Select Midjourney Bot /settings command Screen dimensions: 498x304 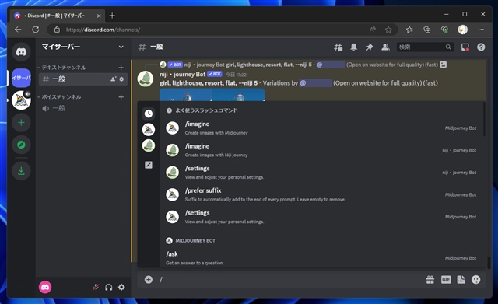pos(321,217)
